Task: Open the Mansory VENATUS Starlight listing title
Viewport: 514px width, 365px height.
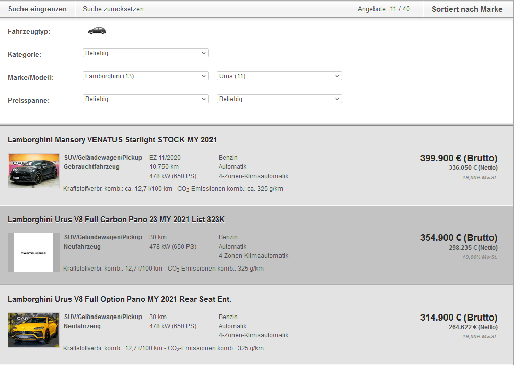Action: [112, 140]
